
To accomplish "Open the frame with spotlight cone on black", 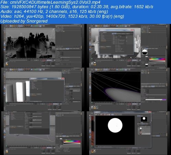I will click(128, 89).
